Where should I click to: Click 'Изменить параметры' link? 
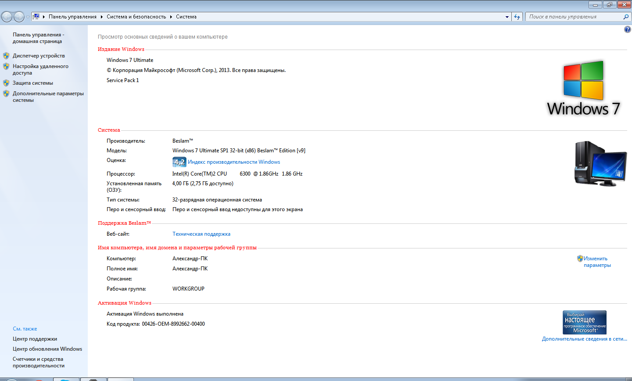[597, 262]
